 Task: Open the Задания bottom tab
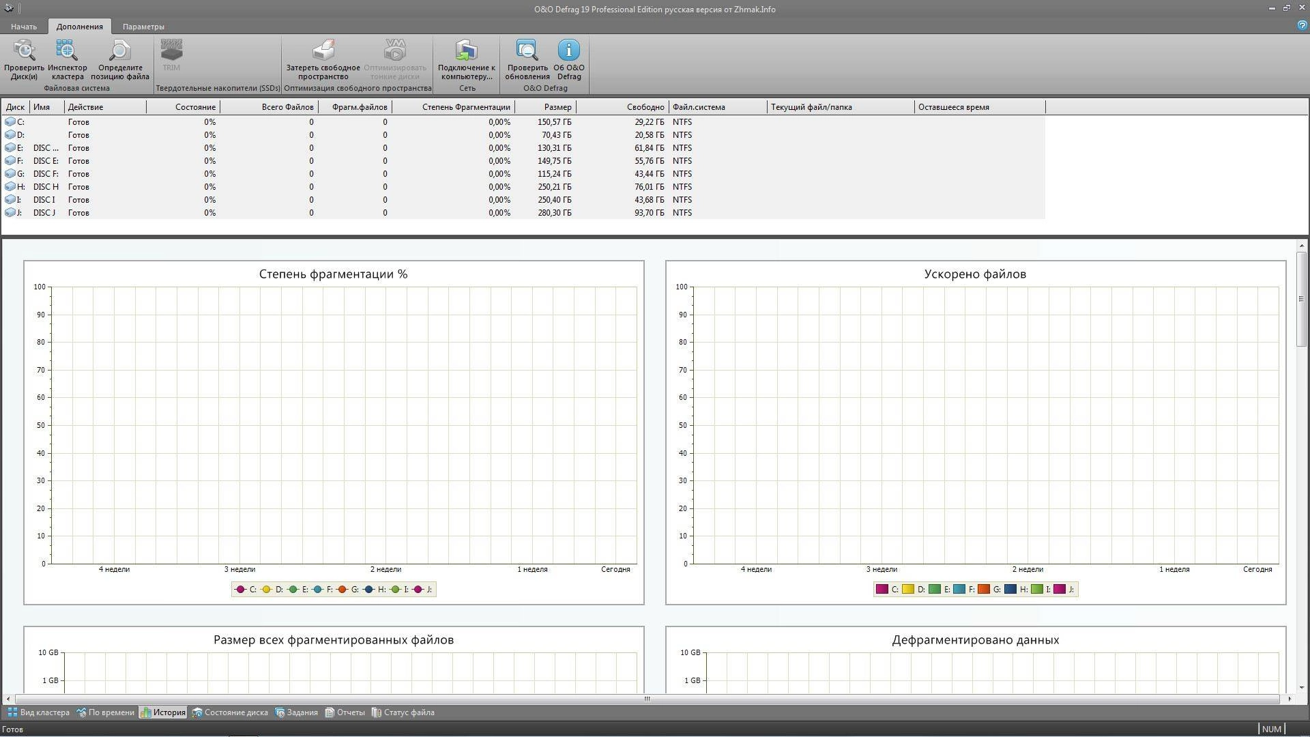[296, 712]
